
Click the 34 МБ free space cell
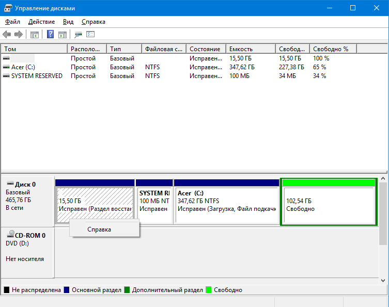[287, 75]
